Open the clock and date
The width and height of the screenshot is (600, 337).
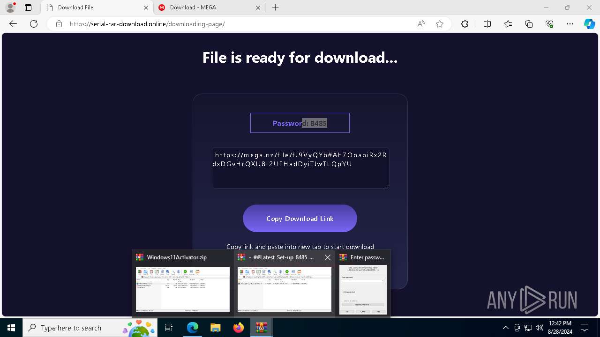560,328
